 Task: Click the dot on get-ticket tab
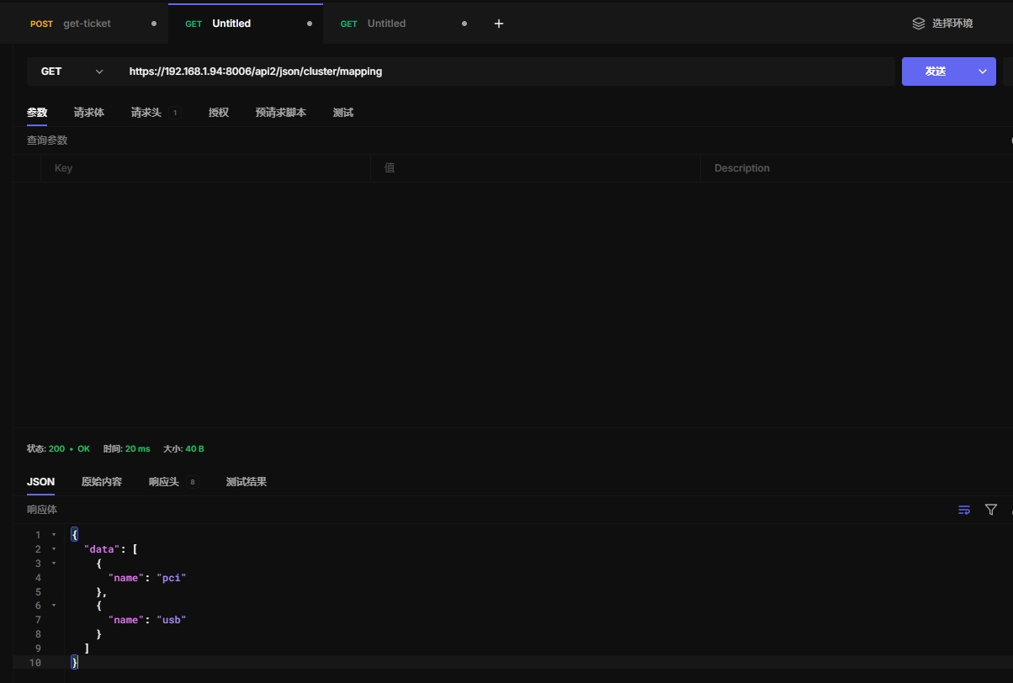(x=153, y=24)
